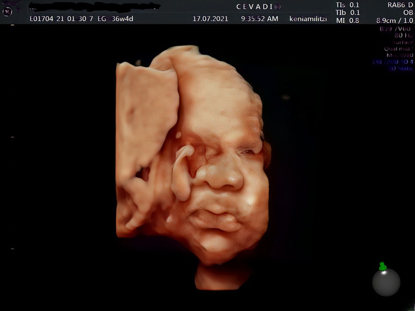
Task: Click the gestational age EG 36w4d field
Action: 115,19
